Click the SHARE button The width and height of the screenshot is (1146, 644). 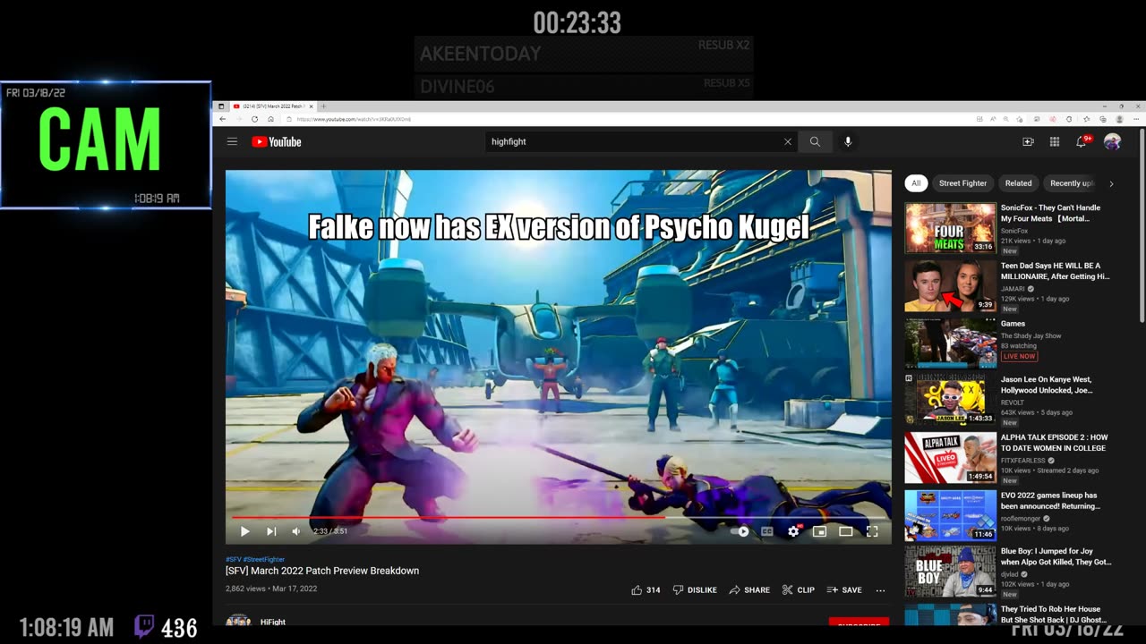point(749,590)
